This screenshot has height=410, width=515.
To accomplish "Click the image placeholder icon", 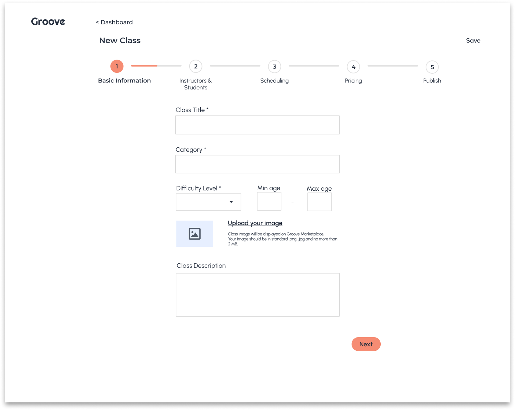I will pyautogui.click(x=194, y=234).
